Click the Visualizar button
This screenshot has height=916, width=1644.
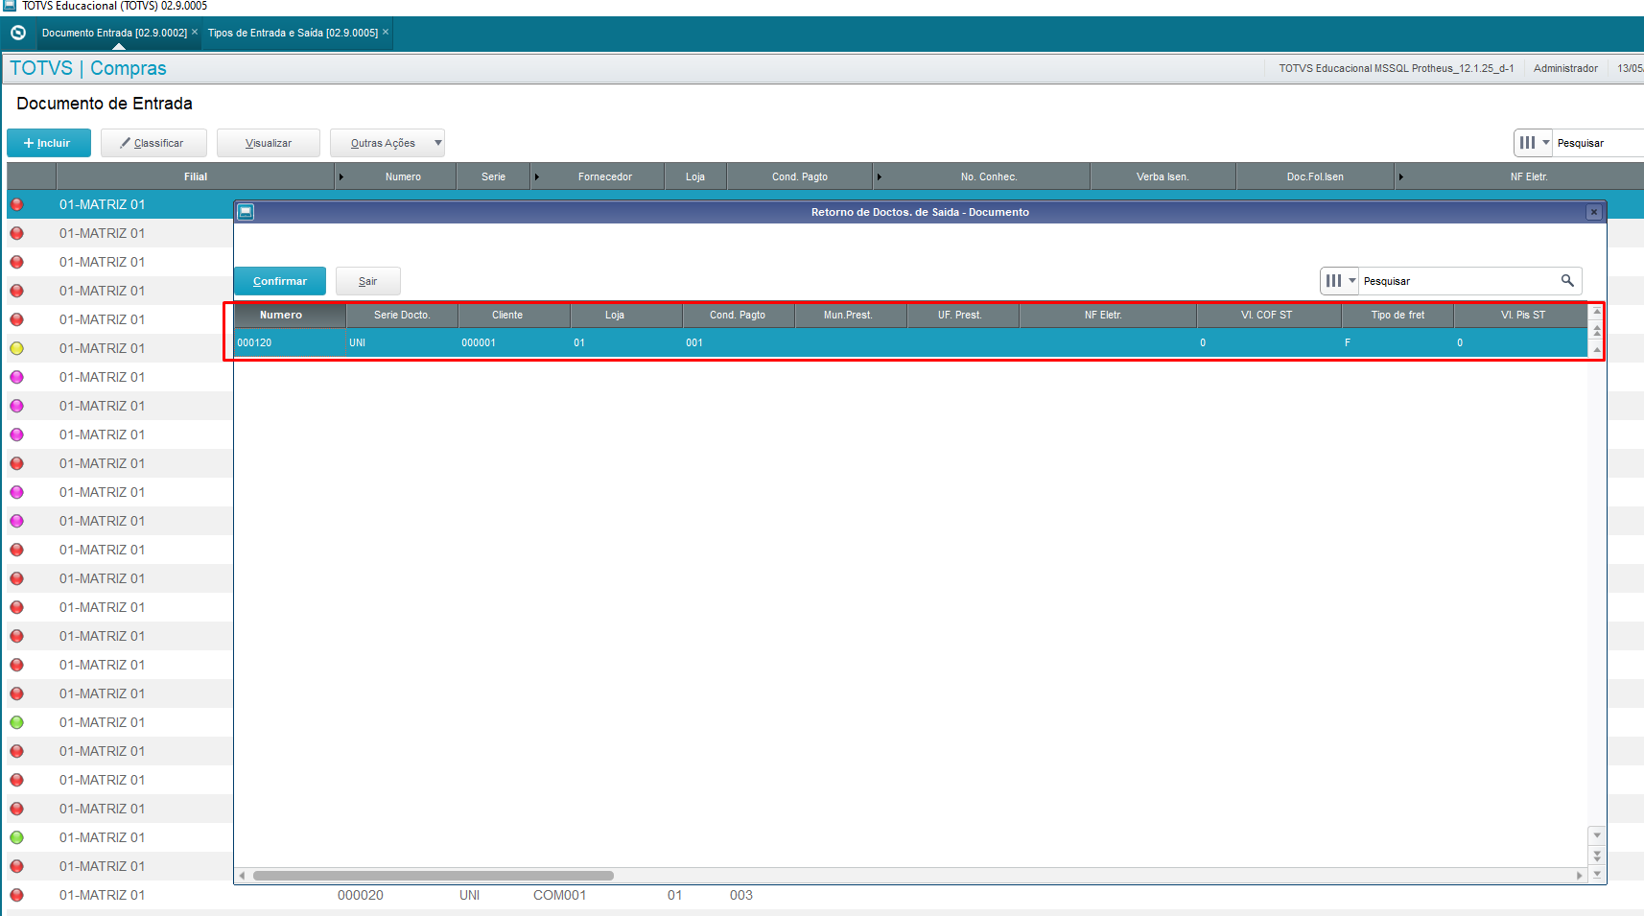tap(269, 143)
